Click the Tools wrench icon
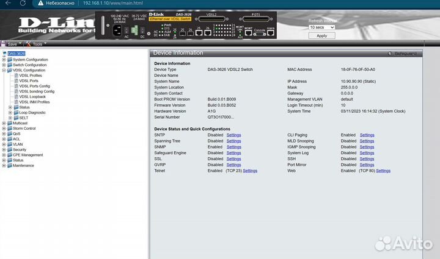 (28, 44)
